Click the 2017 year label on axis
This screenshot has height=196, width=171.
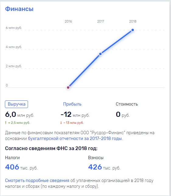pyautogui.click(x=101, y=21)
